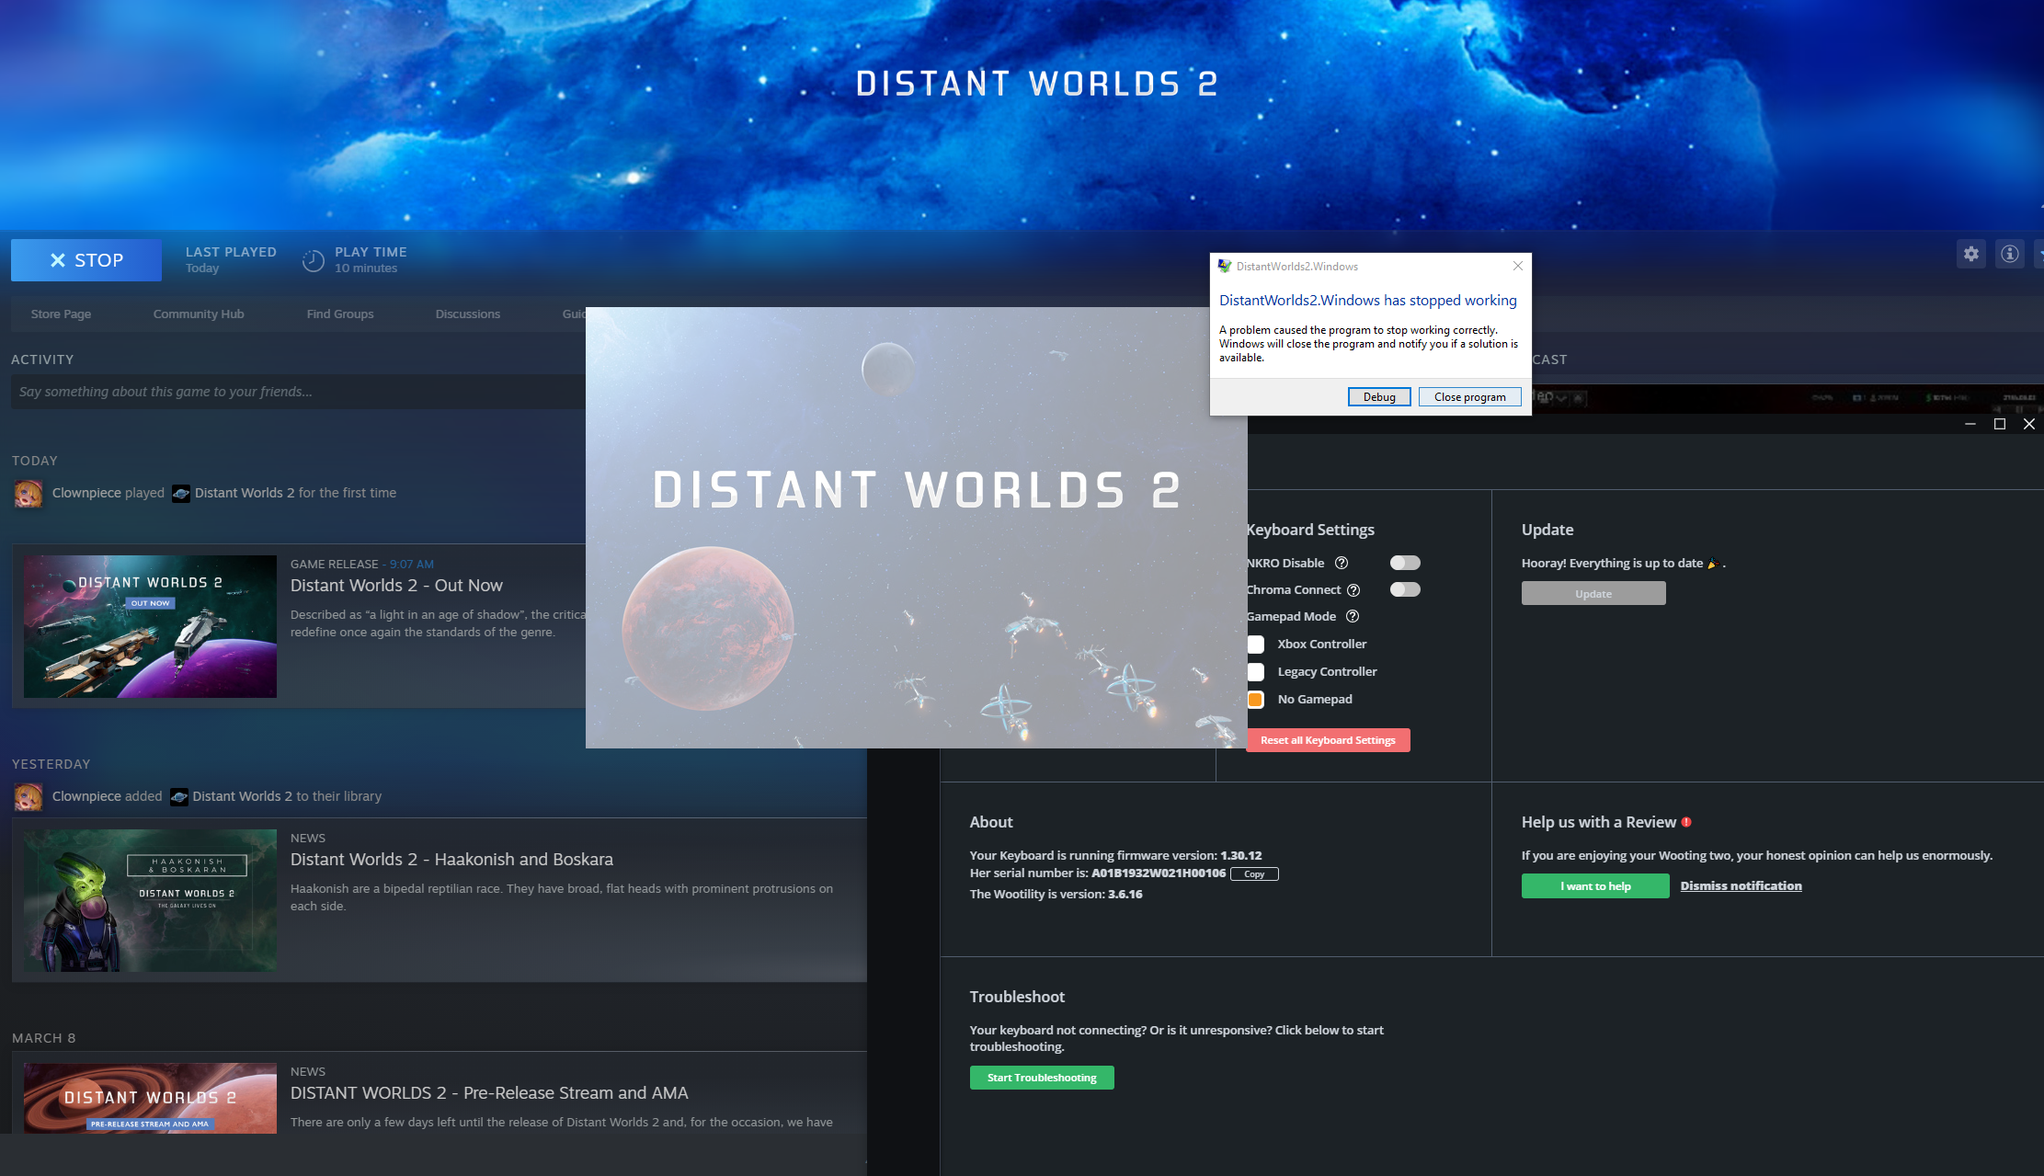Copy the keyboard serial number
Image resolution: width=2044 pixels, height=1176 pixels.
point(1254,874)
